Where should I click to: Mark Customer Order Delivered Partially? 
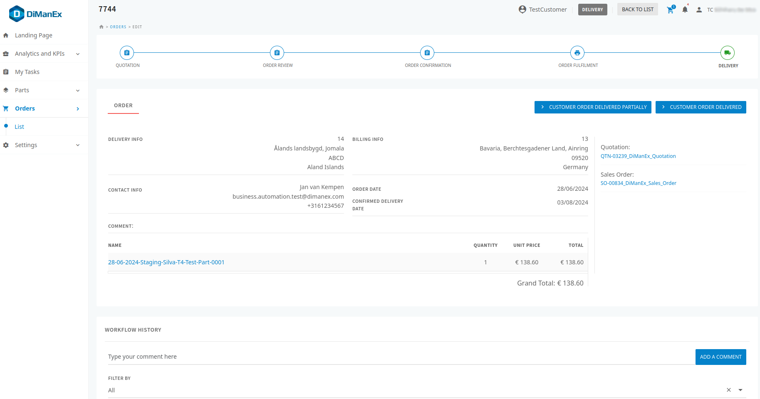[x=593, y=107]
